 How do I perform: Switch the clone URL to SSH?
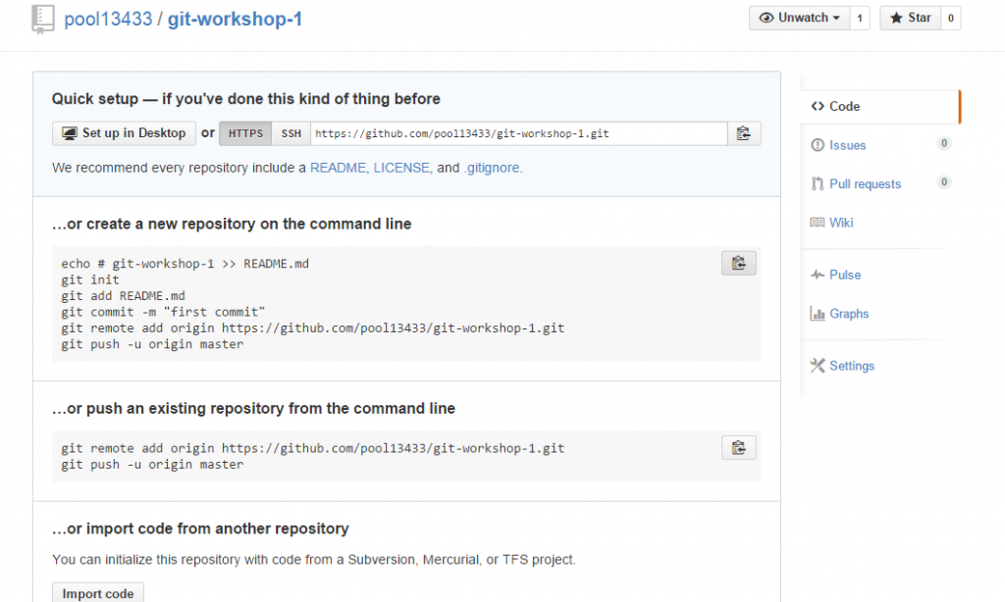point(291,133)
